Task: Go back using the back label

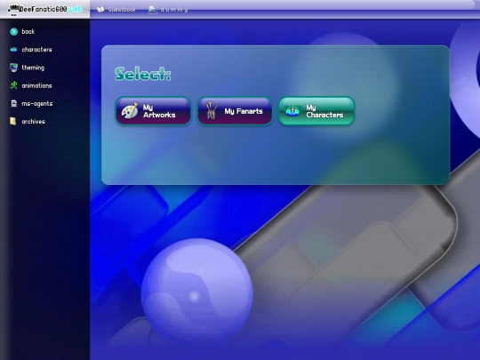Action: coord(28,31)
